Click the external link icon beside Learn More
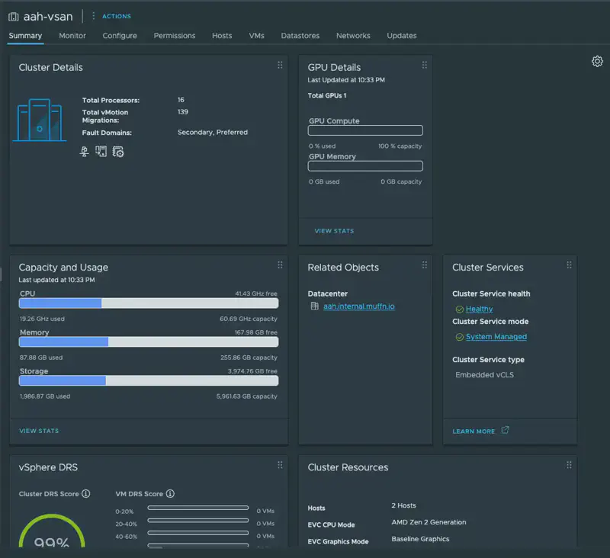 pos(505,431)
